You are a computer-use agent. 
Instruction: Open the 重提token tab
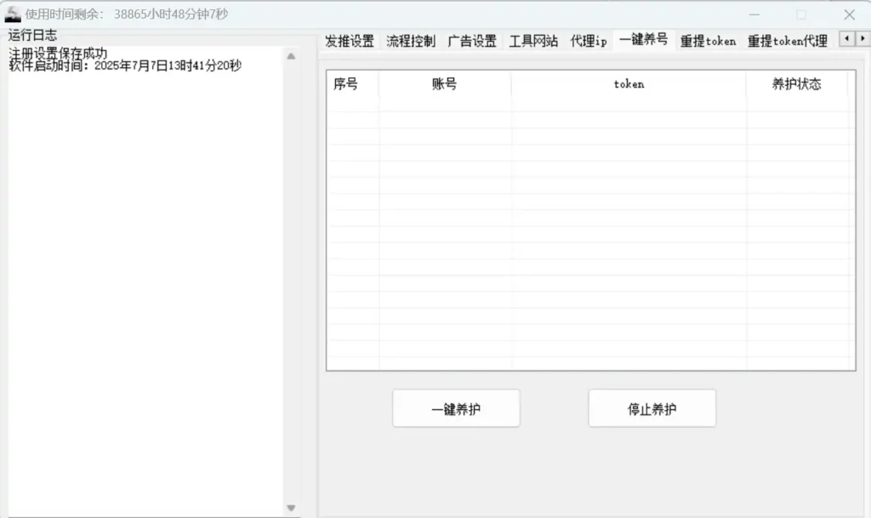709,41
